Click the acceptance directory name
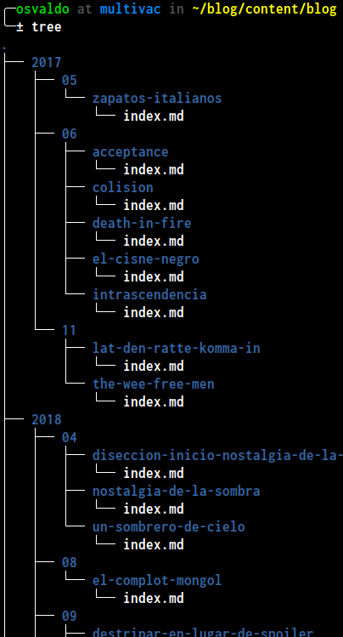 (131, 152)
